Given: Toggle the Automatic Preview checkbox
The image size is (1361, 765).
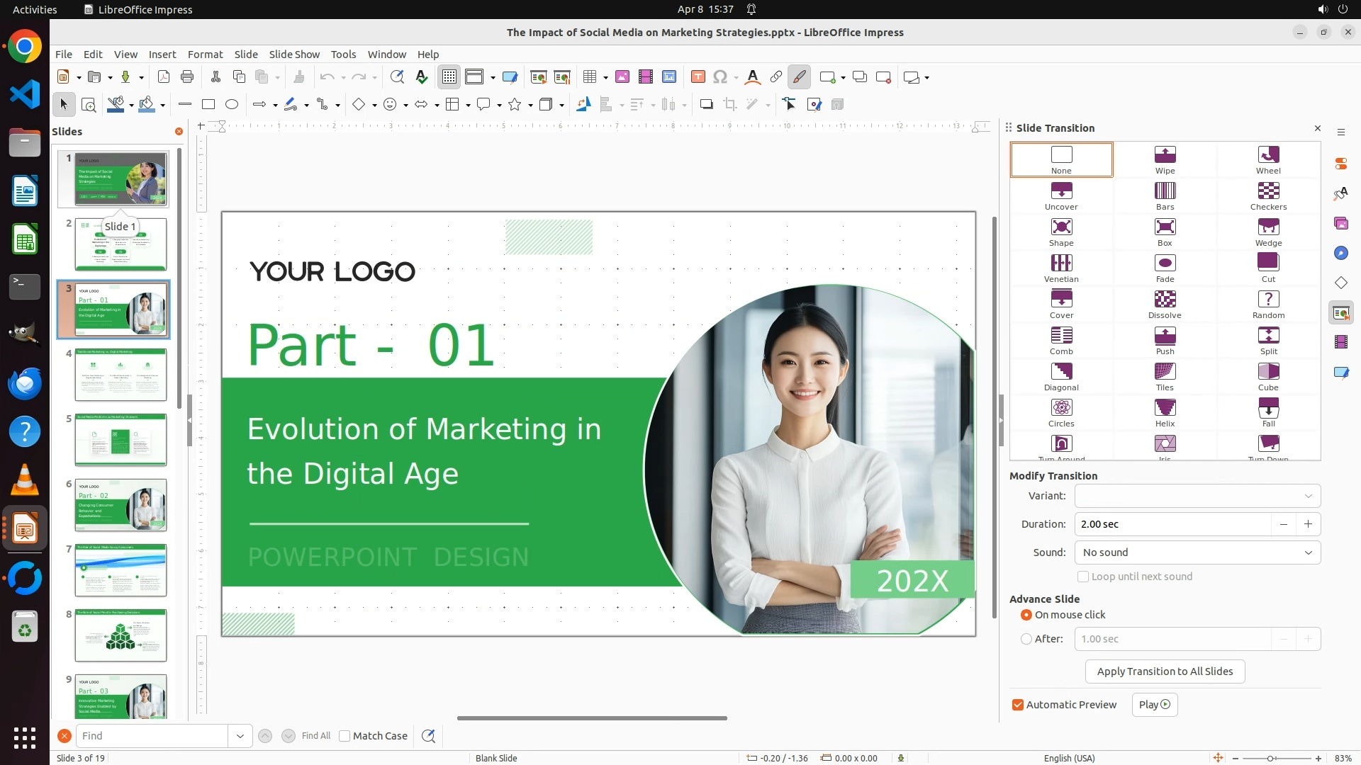Looking at the screenshot, I should point(1018,705).
